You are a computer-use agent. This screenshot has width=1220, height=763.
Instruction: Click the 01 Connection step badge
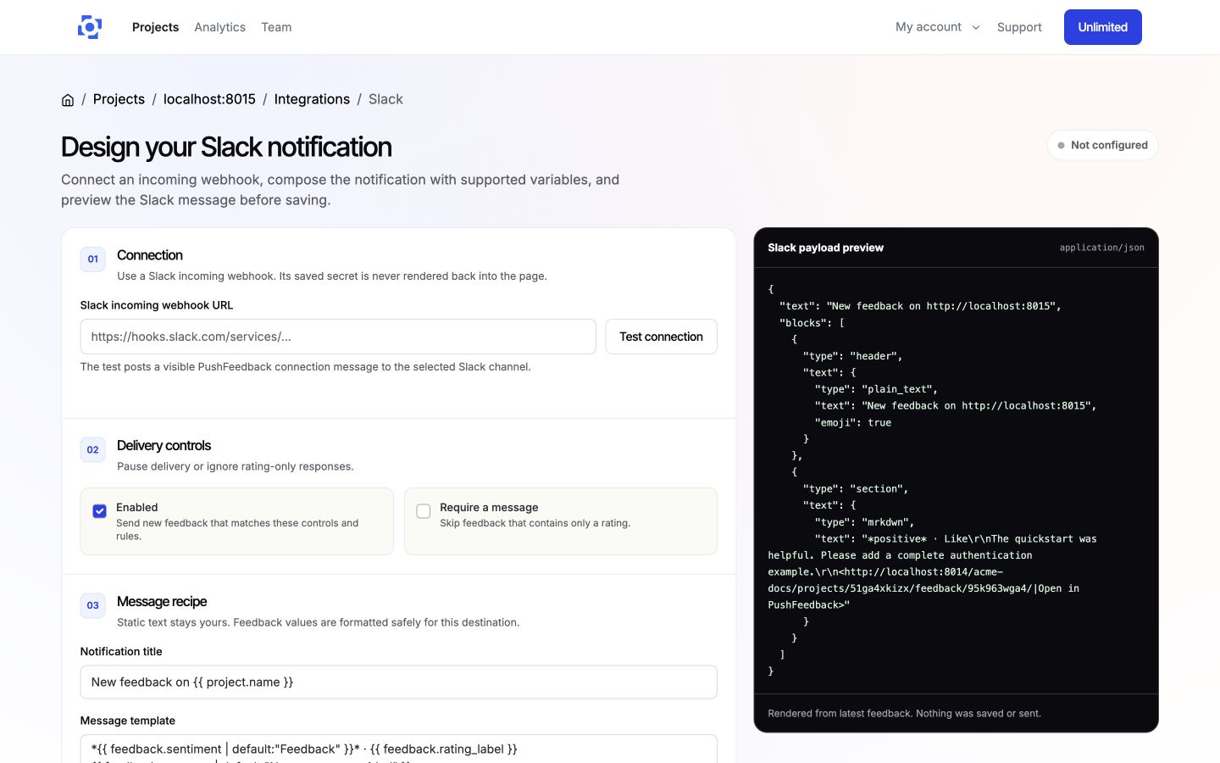93,259
